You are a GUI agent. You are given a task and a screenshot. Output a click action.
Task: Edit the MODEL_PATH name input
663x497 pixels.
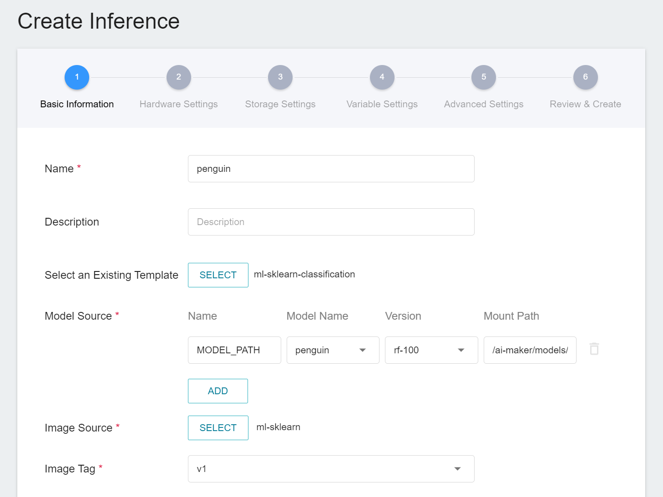(x=234, y=350)
